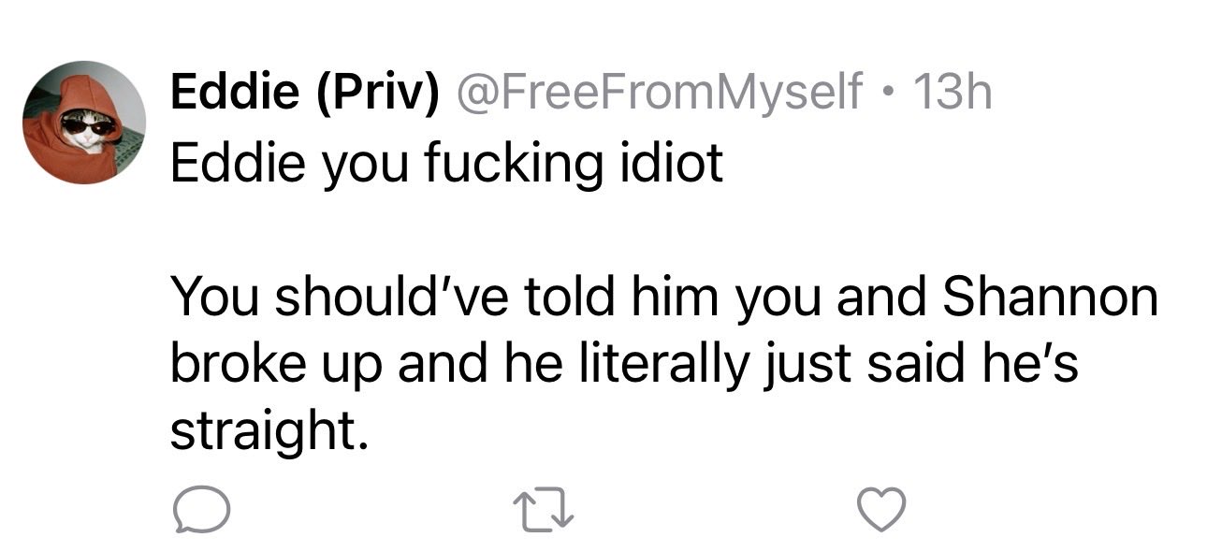1207x552 pixels.
Task: Click the 'You should've told him' line
Action: [663, 298]
